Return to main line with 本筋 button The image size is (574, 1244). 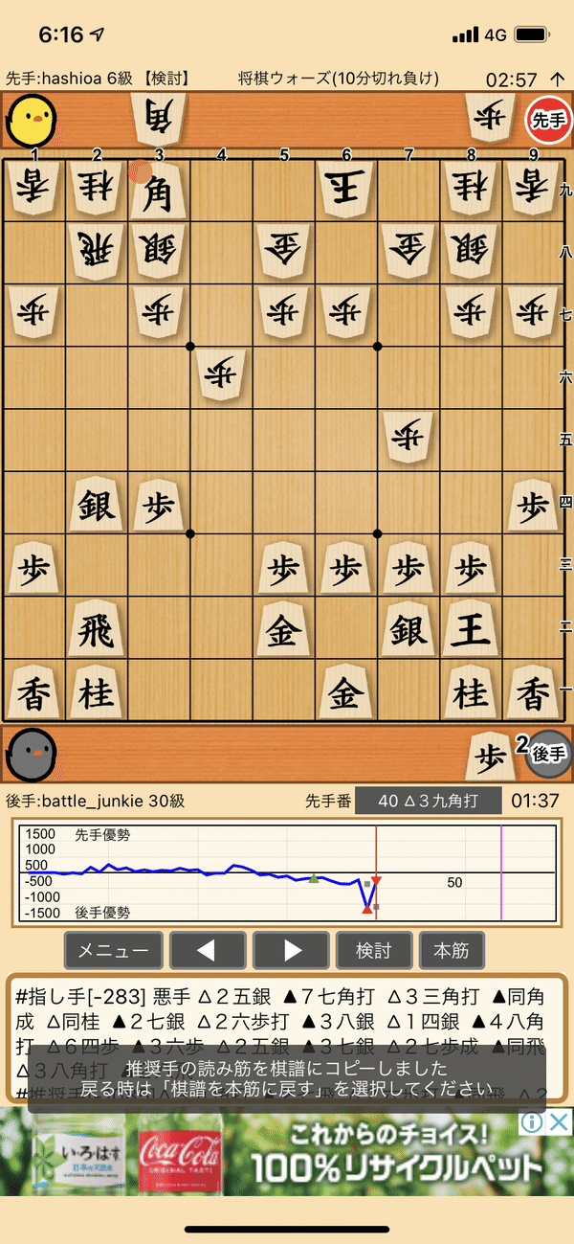tap(452, 951)
